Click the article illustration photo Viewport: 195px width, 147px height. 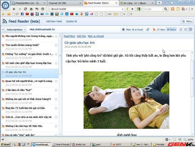tap(126, 100)
